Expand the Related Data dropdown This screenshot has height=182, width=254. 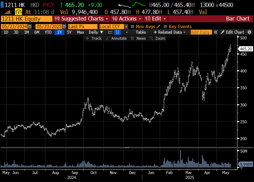coord(170,32)
